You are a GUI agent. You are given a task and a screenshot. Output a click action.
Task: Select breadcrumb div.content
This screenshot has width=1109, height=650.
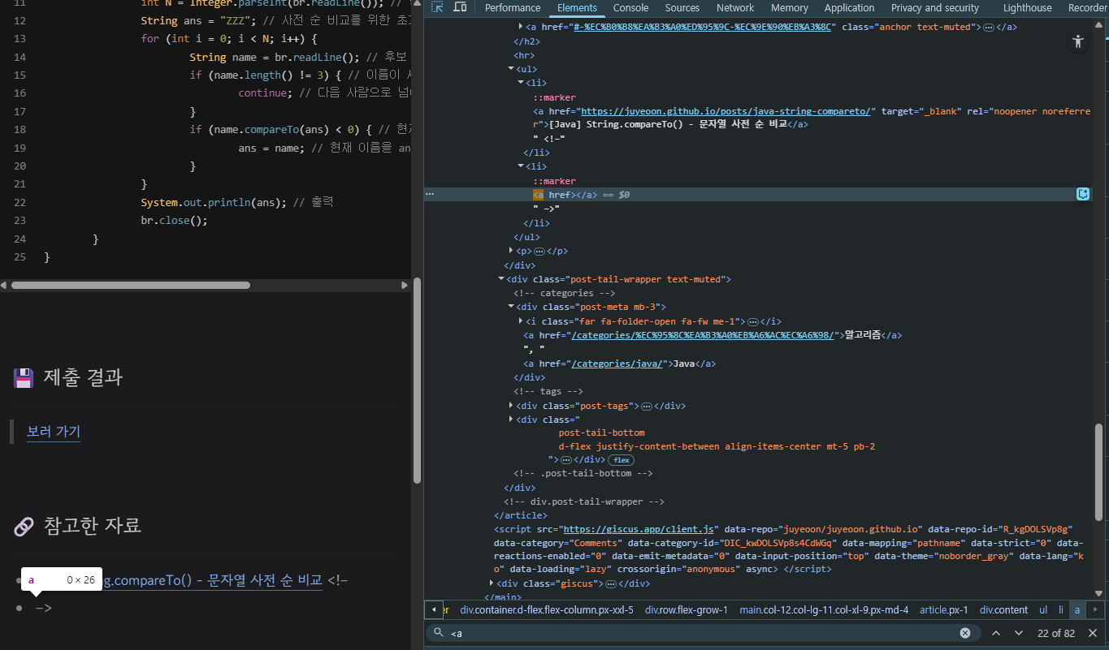point(1003,609)
